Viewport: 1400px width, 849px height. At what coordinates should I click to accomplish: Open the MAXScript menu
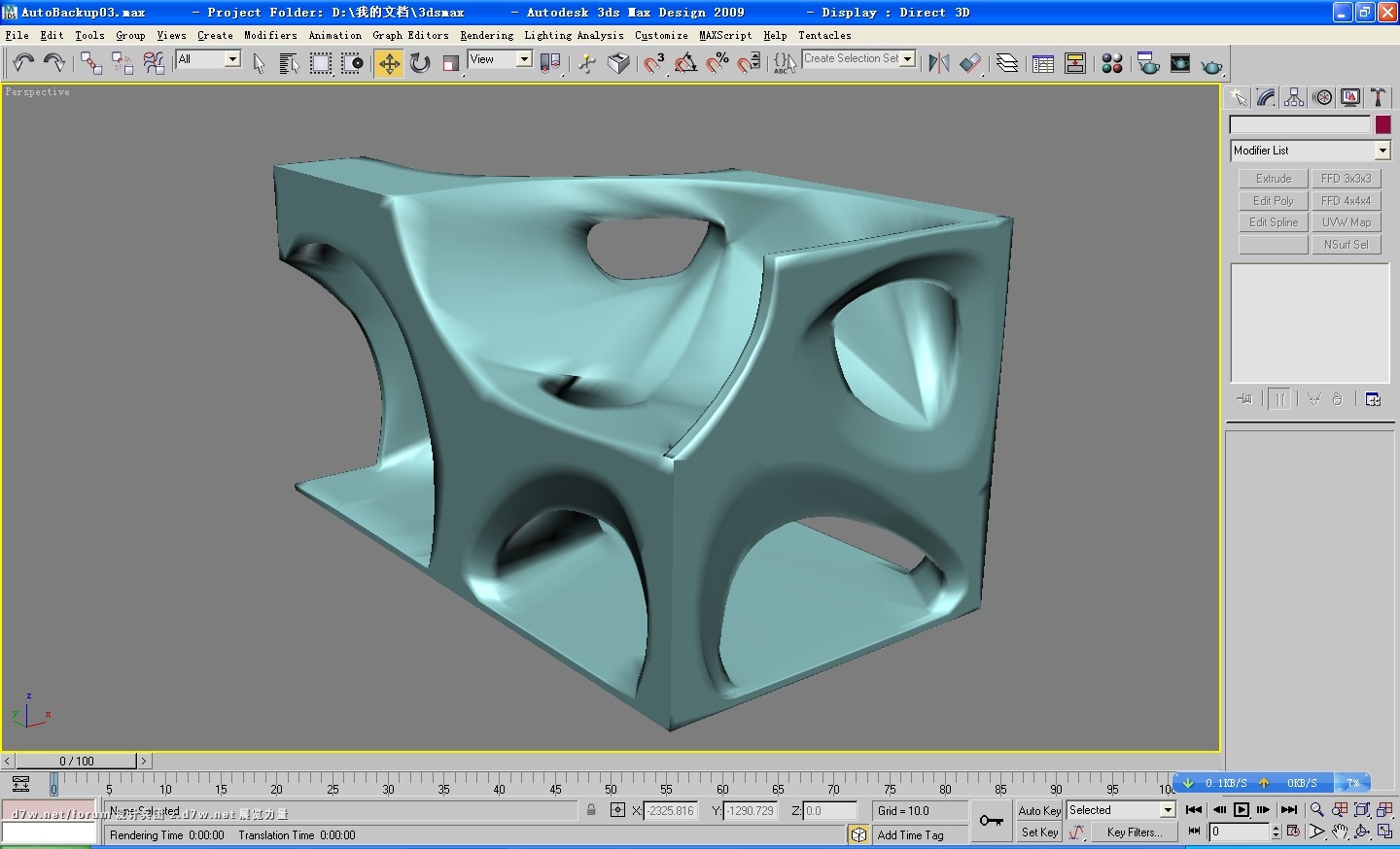(725, 35)
